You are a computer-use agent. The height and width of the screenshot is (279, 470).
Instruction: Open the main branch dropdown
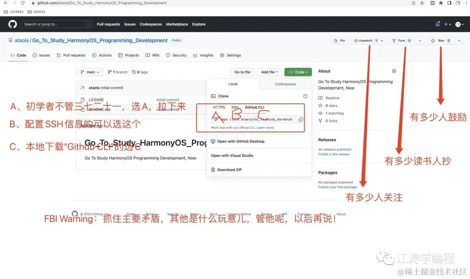point(90,72)
